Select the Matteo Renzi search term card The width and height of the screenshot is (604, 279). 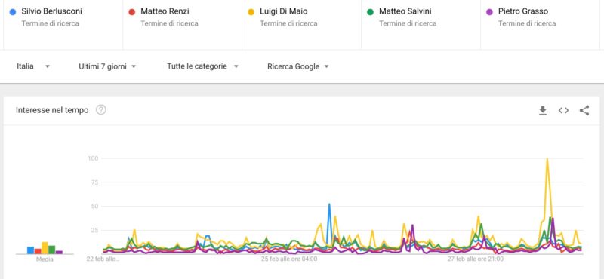(x=182, y=25)
